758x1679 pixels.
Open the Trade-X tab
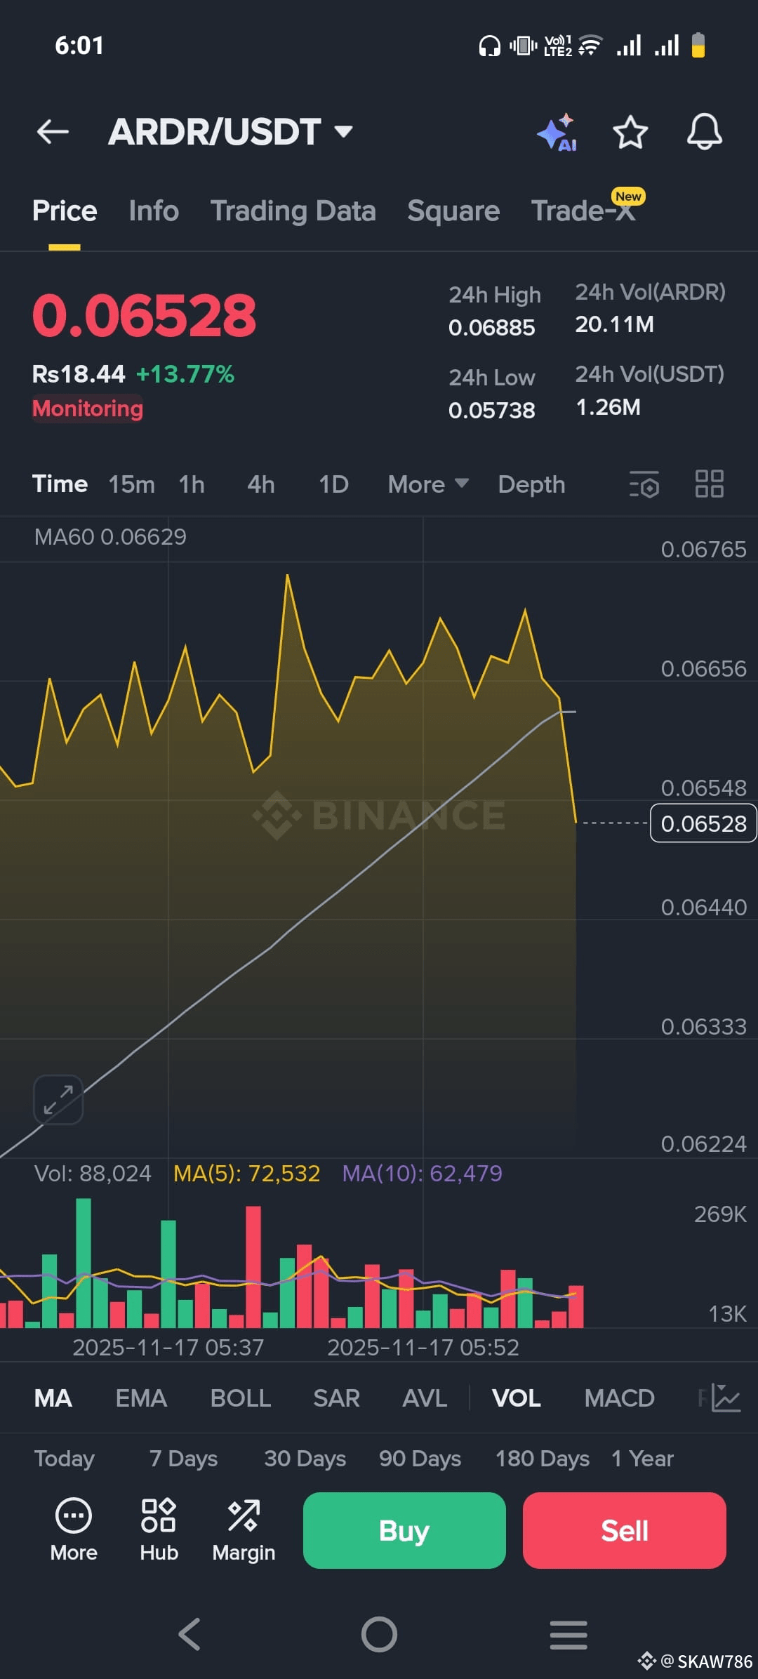[584, 211]
